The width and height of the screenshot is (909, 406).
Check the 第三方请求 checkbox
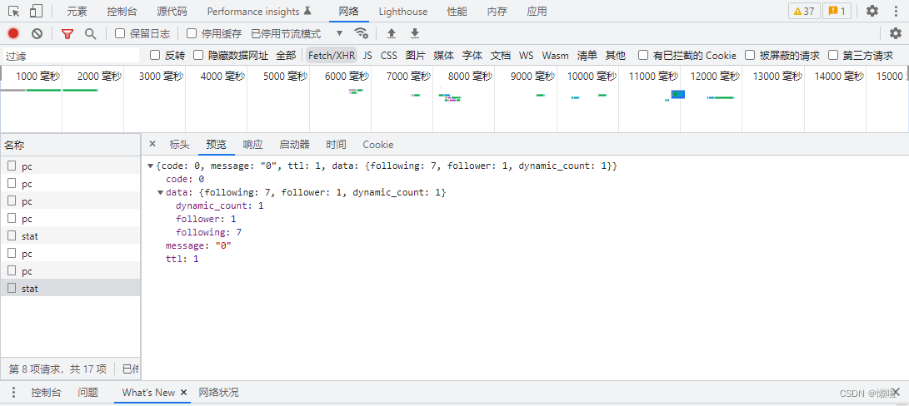point(833,55)
